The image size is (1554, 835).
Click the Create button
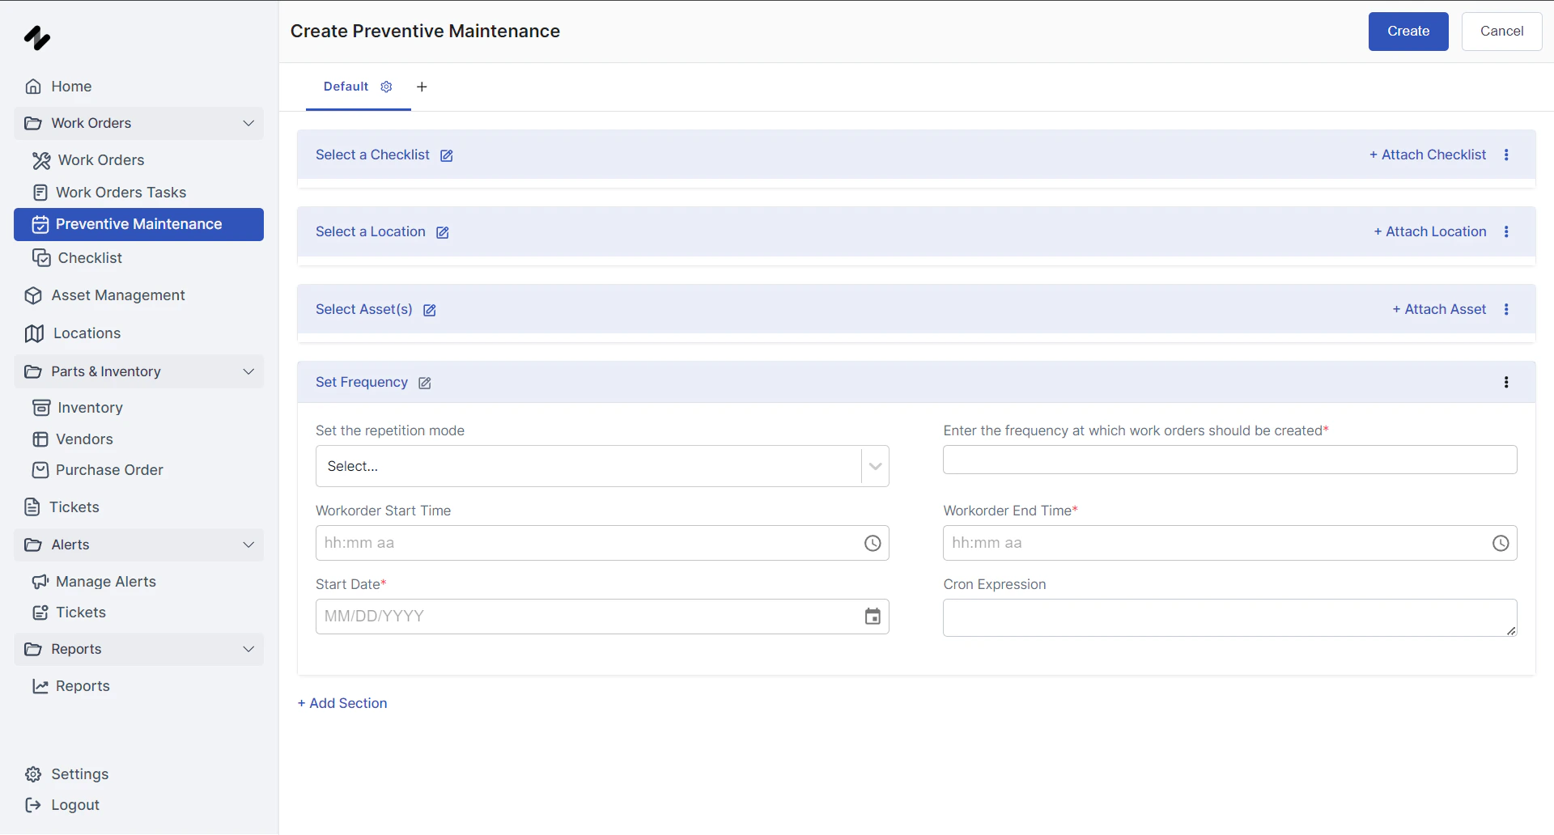(1408, 32)
